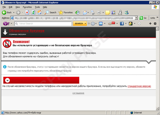Click the Favorites star button
The width and height of the screenshot is (160, 115).
pos(65,12)
